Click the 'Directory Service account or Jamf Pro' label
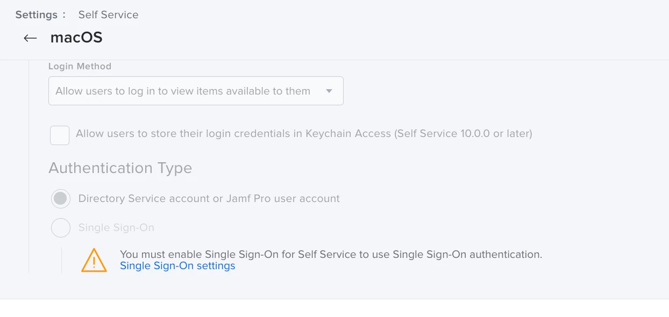The width and height of the screenshot is (669, 317). [x=209, y=198]
